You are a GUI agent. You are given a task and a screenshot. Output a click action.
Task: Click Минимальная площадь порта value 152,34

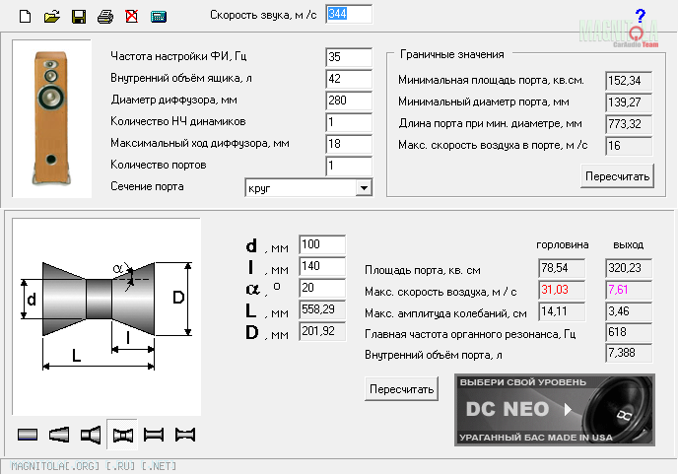coord(629,81)
